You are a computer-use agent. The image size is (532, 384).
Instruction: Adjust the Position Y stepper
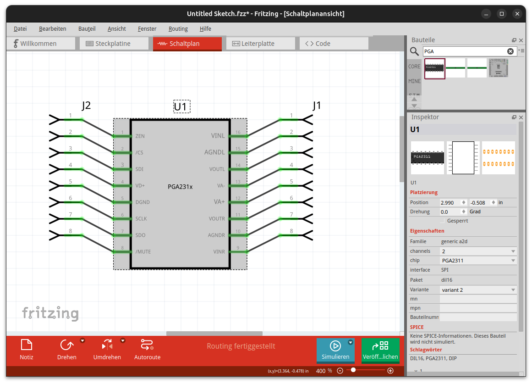pyautogui.click(x=494, y=202)
